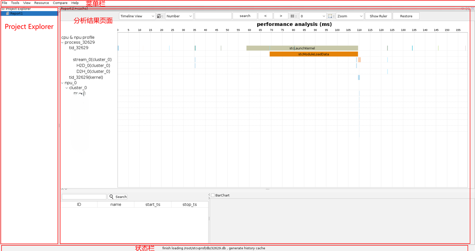This screenshot has height=251, width=475.
Task: Collapse the npu_0 tree node
Action: tap(62, 83)
